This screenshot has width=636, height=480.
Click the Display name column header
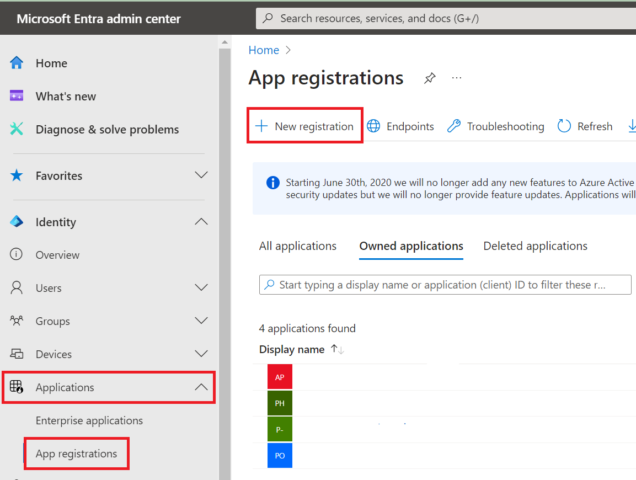pos(292,349)
